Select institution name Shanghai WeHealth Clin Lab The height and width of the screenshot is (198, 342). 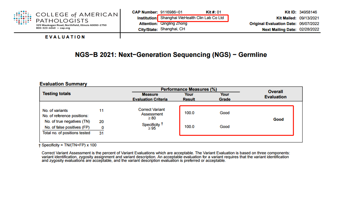tap(192, 18)
